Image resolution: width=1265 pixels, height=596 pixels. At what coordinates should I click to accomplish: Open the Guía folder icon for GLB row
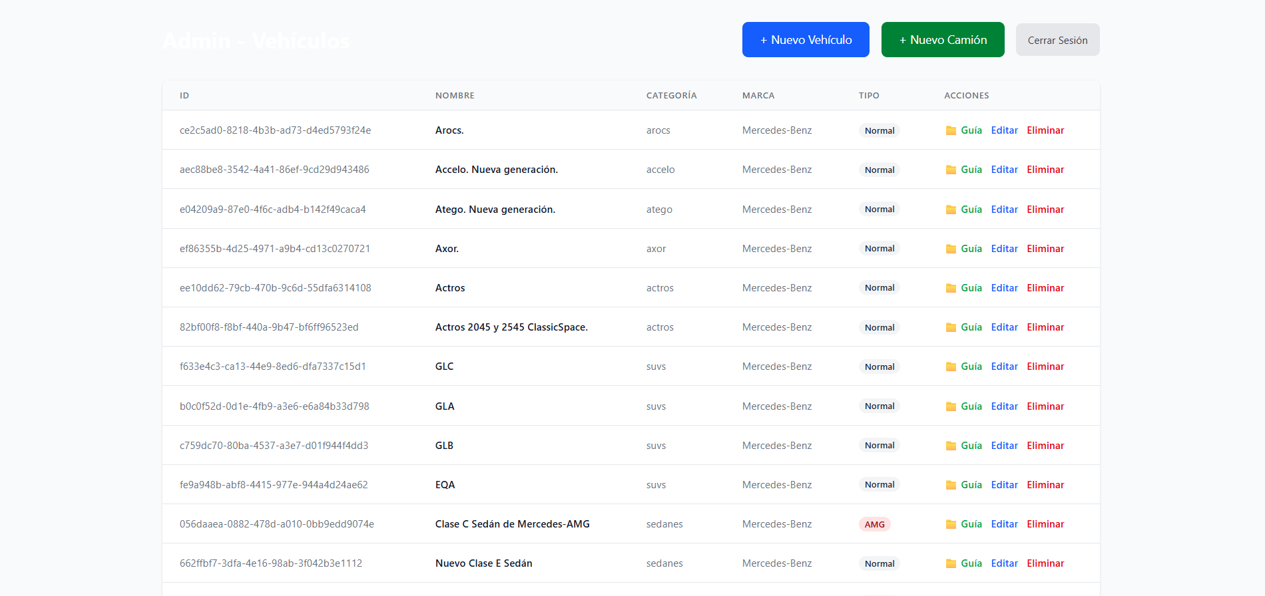click(951, 446)
